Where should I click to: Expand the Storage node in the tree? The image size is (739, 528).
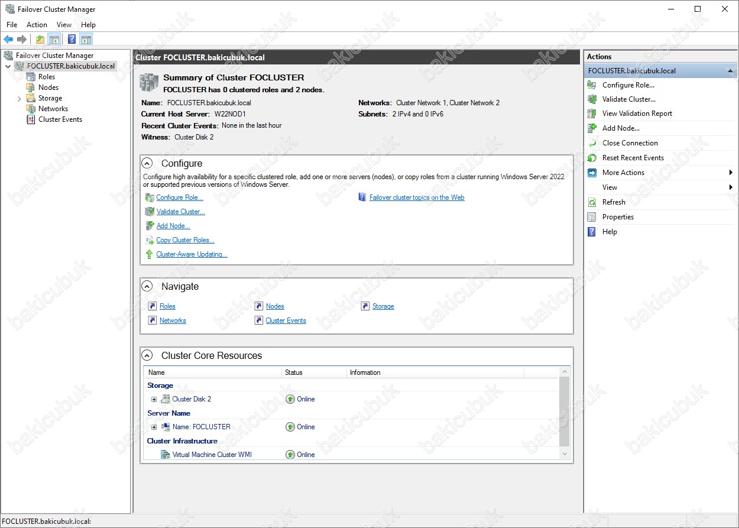click(x=19, y=98)
